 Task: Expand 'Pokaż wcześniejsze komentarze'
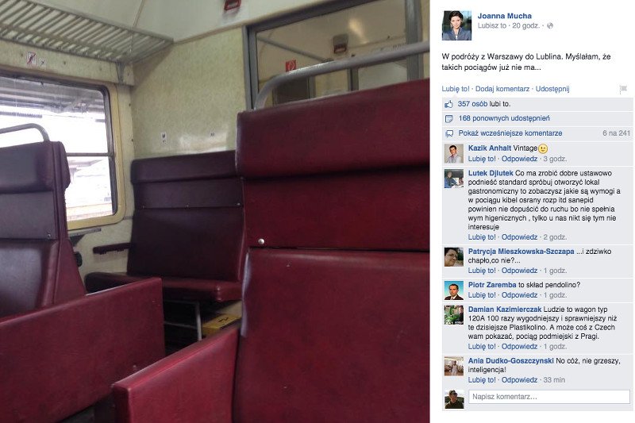[510, 133]
